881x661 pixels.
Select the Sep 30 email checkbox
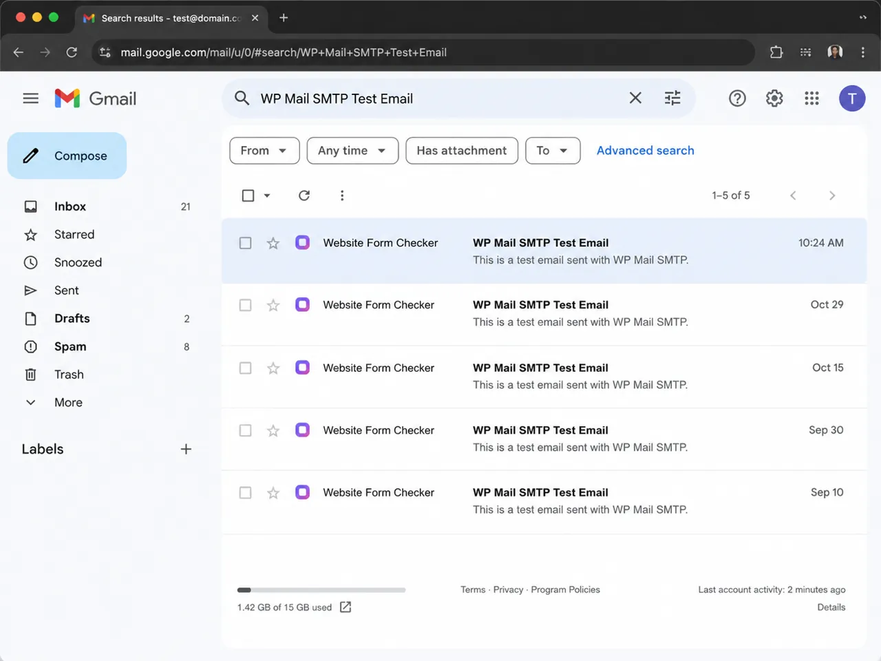[x=245, y=430]
